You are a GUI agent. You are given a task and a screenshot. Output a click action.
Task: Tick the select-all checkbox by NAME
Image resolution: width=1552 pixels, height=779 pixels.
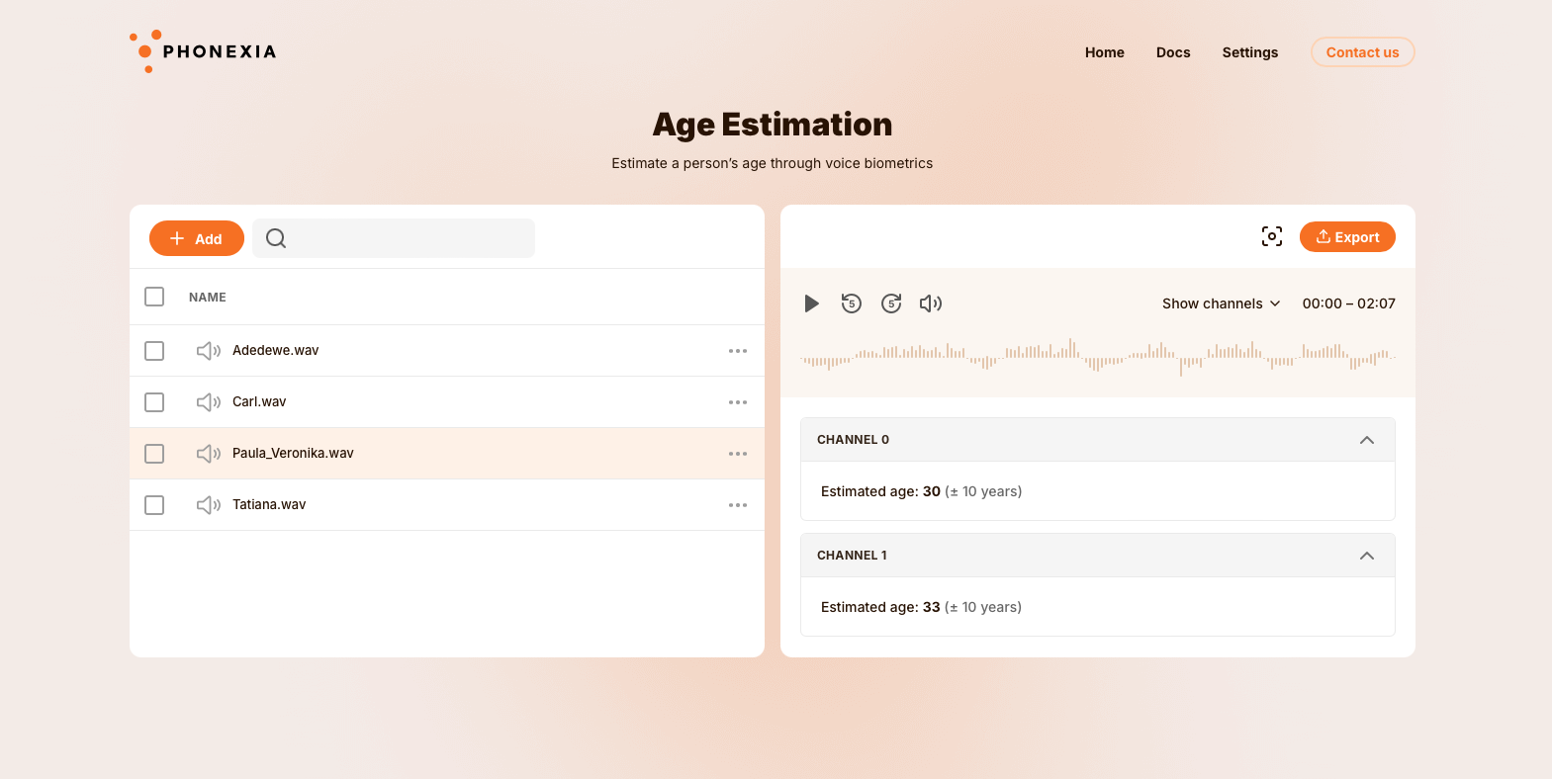(154, 297)
